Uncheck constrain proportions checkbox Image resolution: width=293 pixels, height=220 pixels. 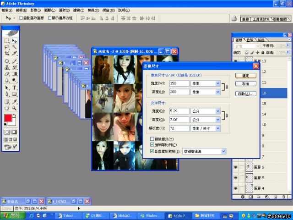(x=152, y=145)
